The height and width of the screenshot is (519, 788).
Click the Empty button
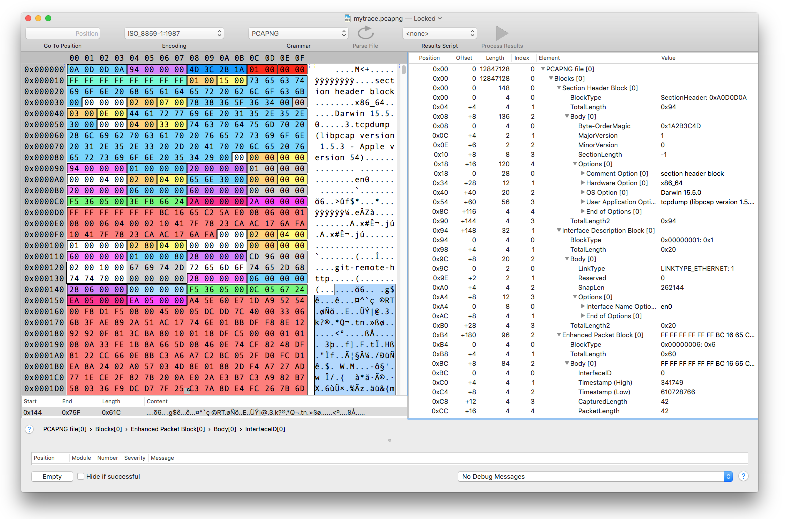point(52,476)
